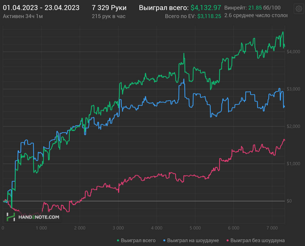305x246 pixels.
Task: Click the '6 000' x-axis label
Action: pos(234,228)
